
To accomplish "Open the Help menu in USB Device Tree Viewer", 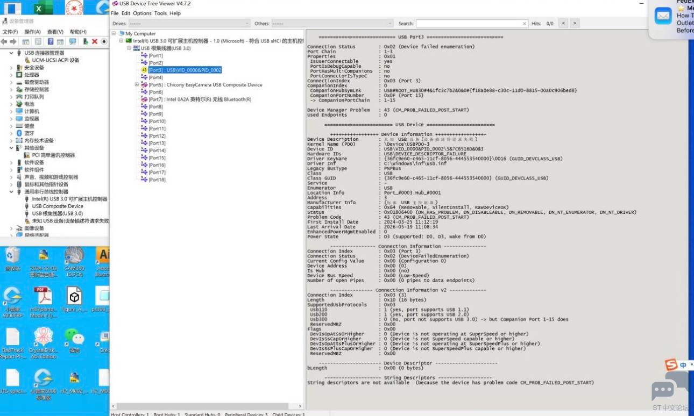I will tap(175, 13).
